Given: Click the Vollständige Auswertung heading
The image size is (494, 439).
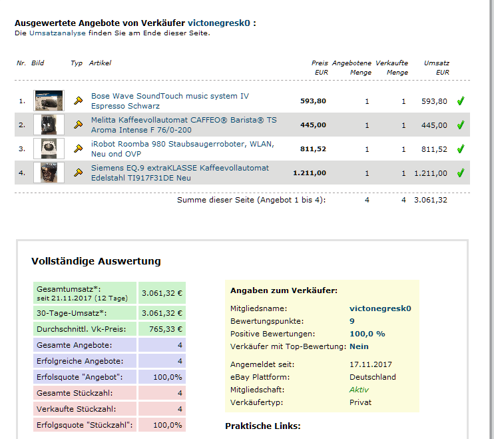Looking at the screenshot, I should click(96, 261).
